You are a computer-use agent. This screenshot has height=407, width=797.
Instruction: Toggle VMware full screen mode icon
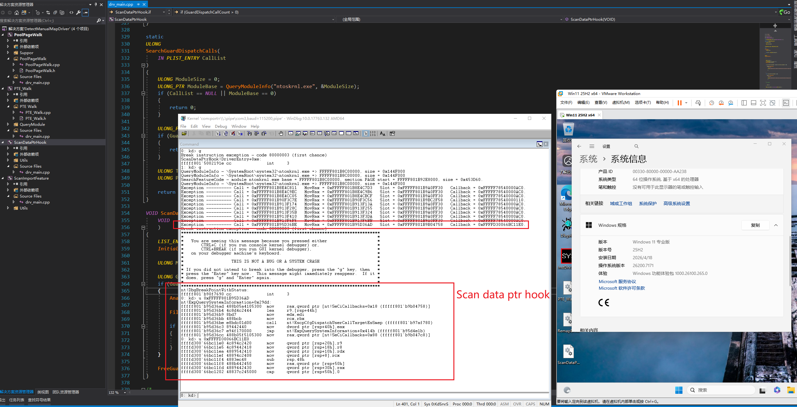pyautogui.click(x=763, y=103)
